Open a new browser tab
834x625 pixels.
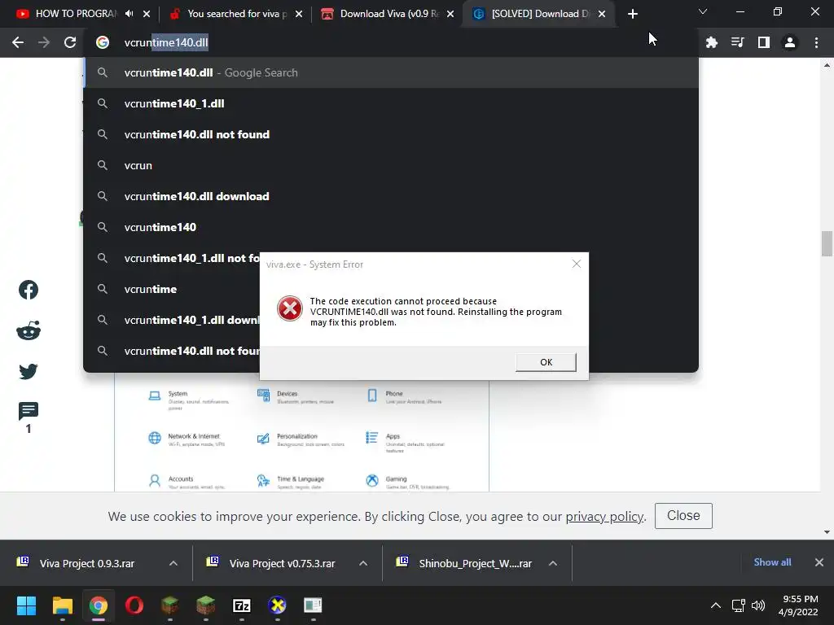click(x=632, y=14)
